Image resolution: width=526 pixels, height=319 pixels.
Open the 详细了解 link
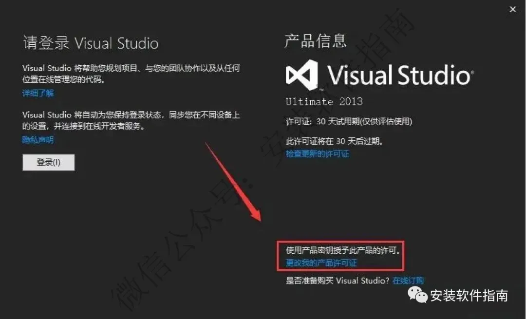click(x=38, y=93)
